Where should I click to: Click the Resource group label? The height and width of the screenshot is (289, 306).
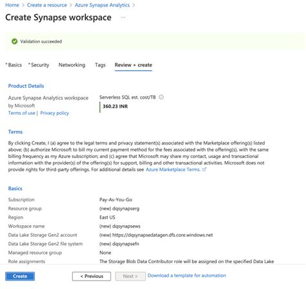click(x=25, y=208)
